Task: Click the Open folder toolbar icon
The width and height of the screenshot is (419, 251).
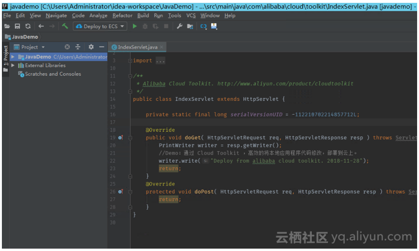Action: pos(7,26)
